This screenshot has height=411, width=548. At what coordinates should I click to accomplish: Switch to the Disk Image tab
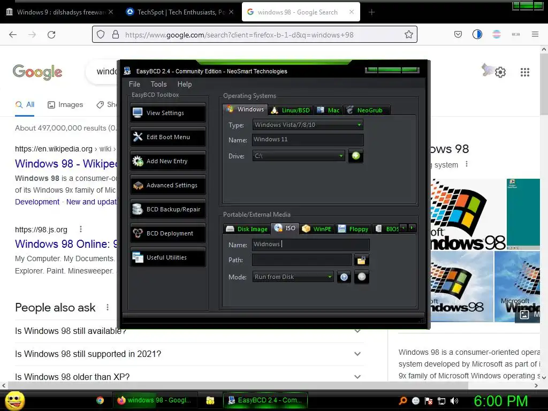point(247,229)
